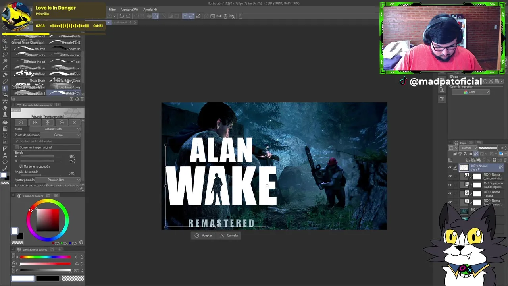Select the Auto select wand tool
The width and height of the screenshot is (508, 286).
point(5,61)
